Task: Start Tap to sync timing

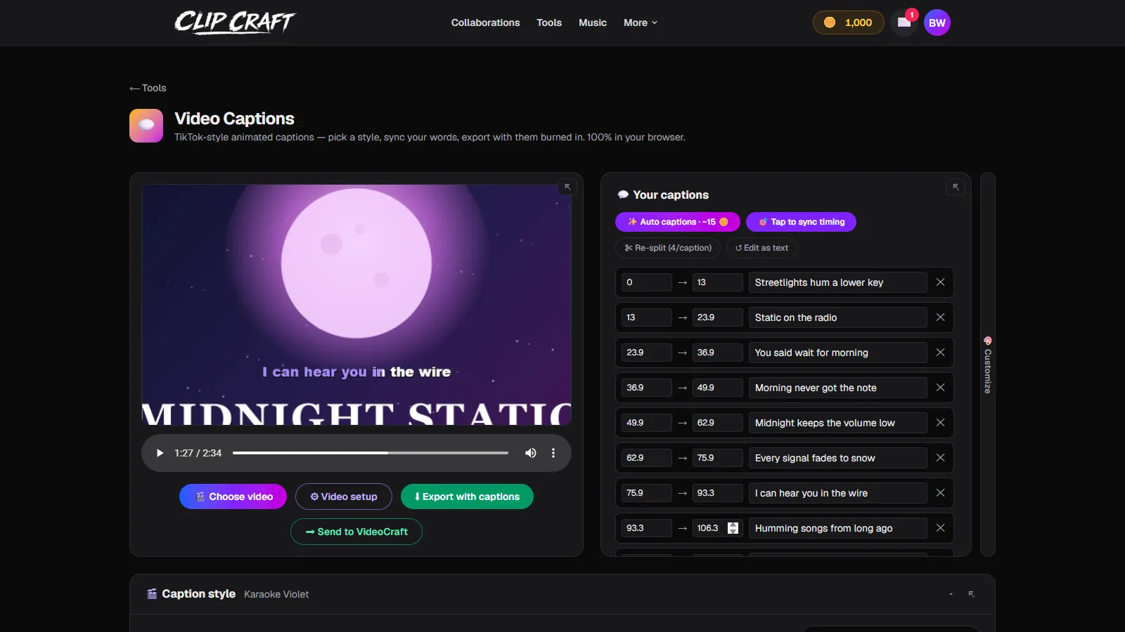Action: (801, 222)
